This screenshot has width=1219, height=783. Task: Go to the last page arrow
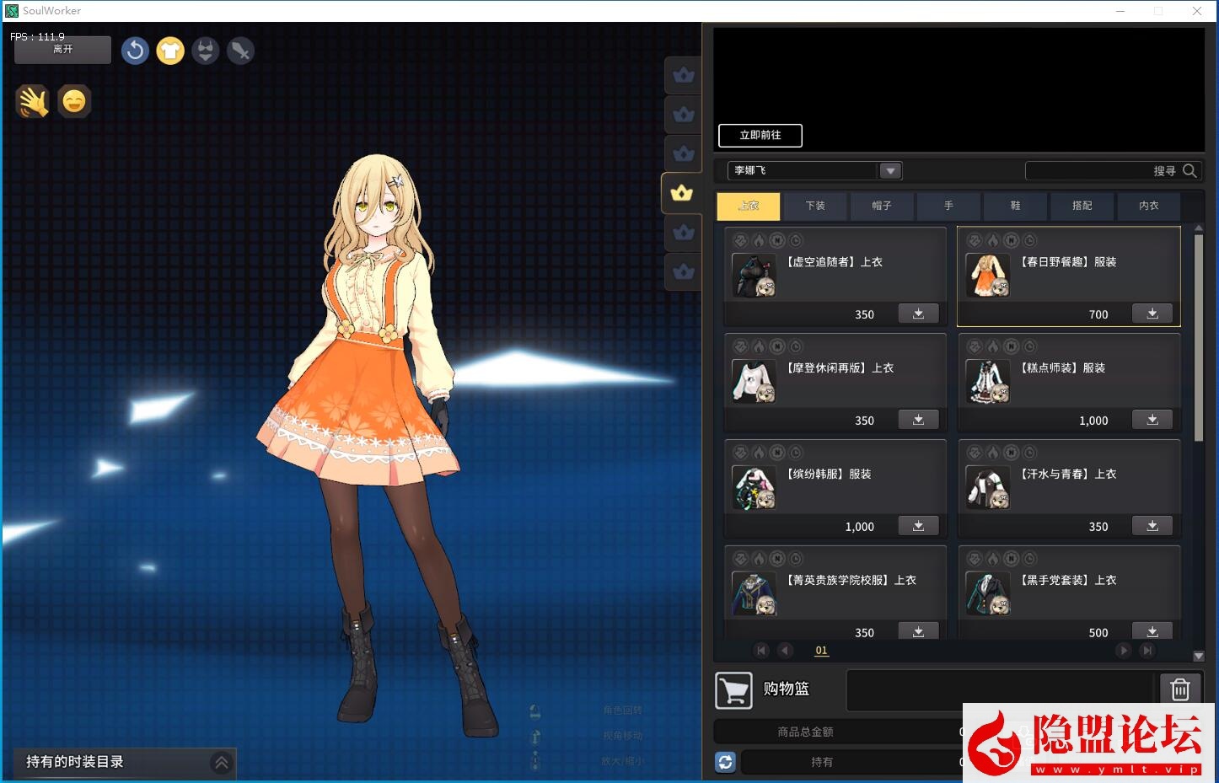[1147, 650]
